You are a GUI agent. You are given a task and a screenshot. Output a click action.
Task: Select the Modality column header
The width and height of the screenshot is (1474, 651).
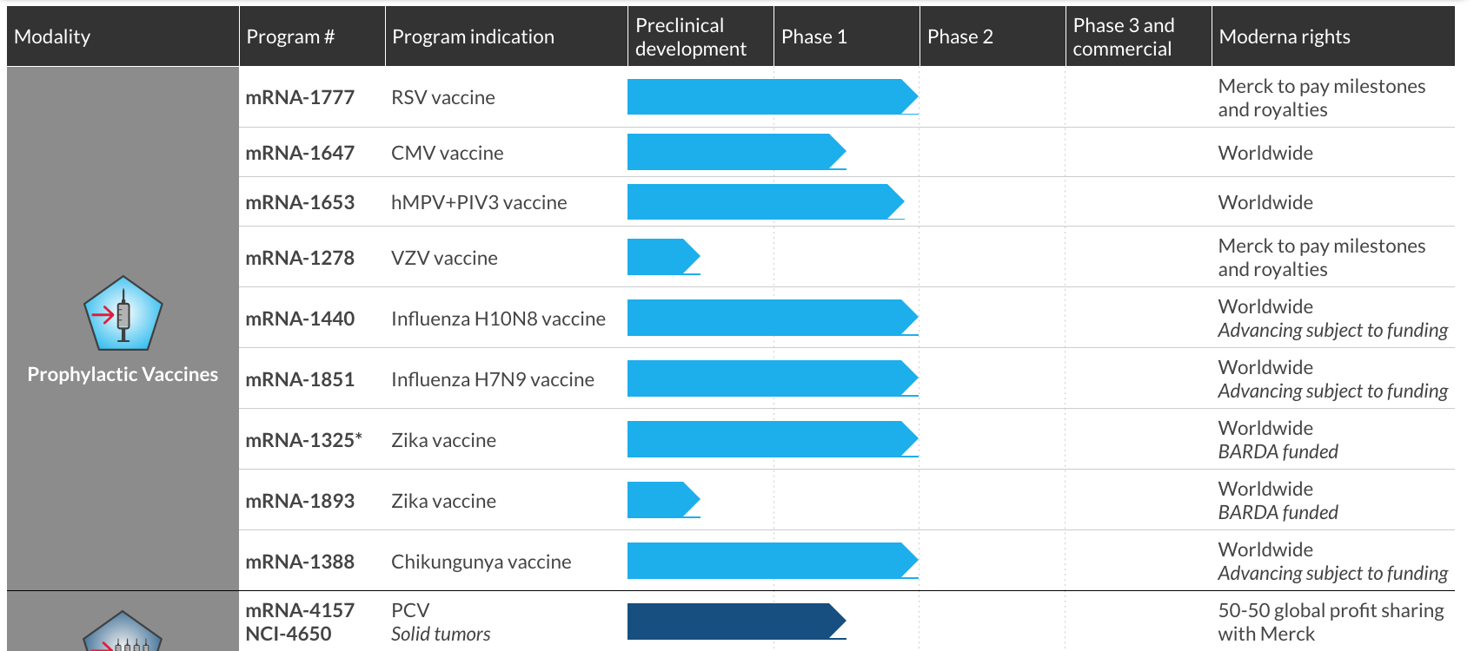[x=52, y=36]
